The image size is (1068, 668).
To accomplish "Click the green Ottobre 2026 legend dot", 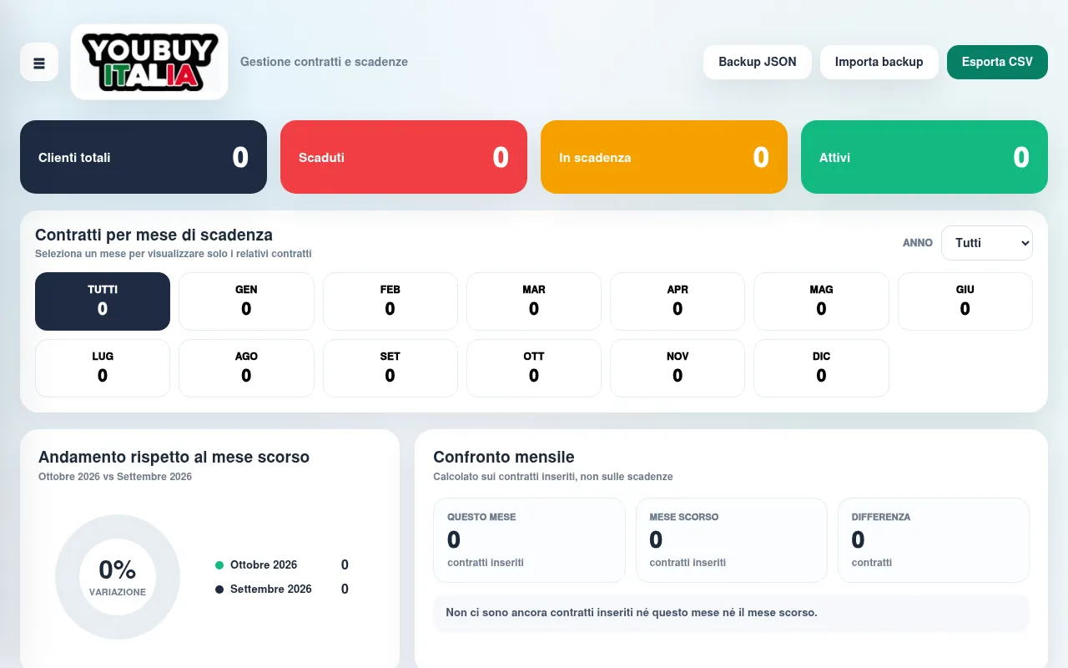I will [x=219, y=565].
